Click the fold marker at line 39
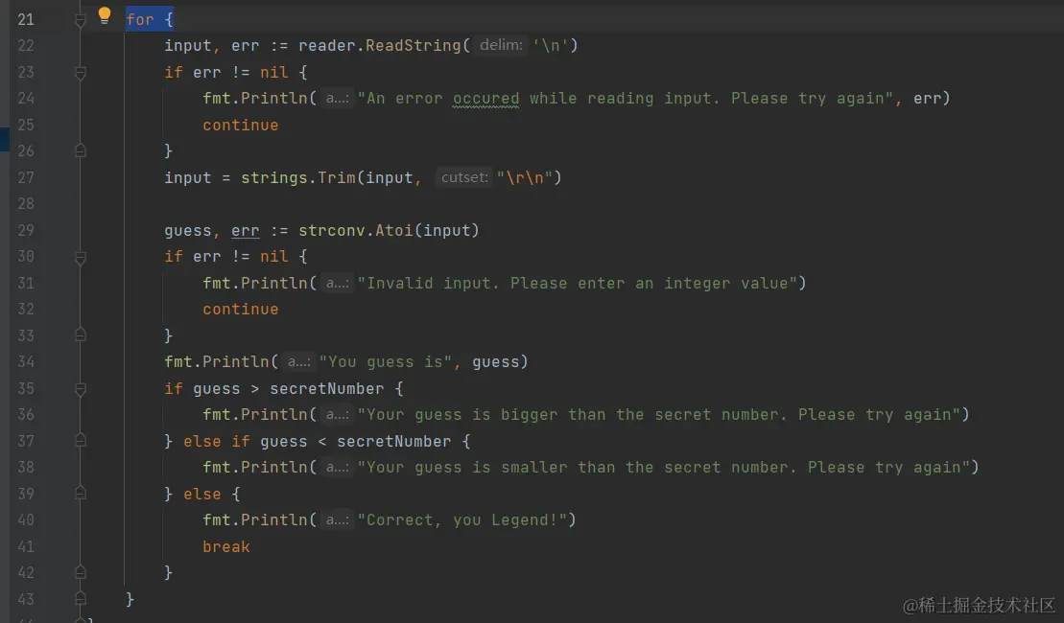The height and width of the screenshot is (623, 1064). coord(80,493)
